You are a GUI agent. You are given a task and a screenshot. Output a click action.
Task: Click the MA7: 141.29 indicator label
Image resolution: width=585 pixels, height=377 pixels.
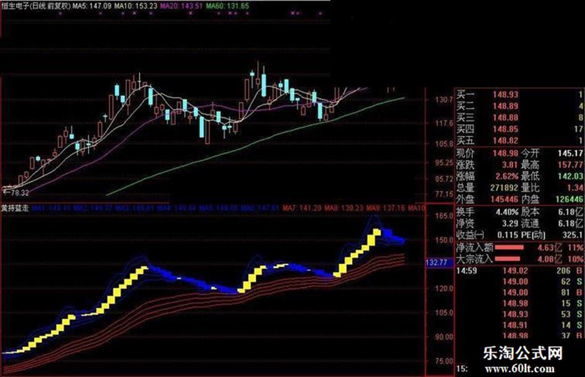tap(302, 208)
